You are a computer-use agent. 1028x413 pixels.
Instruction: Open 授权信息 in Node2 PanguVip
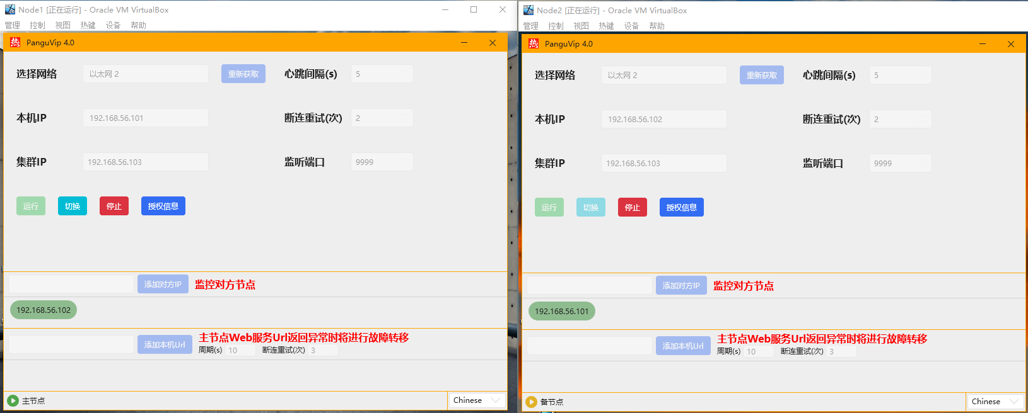[682, 207]
